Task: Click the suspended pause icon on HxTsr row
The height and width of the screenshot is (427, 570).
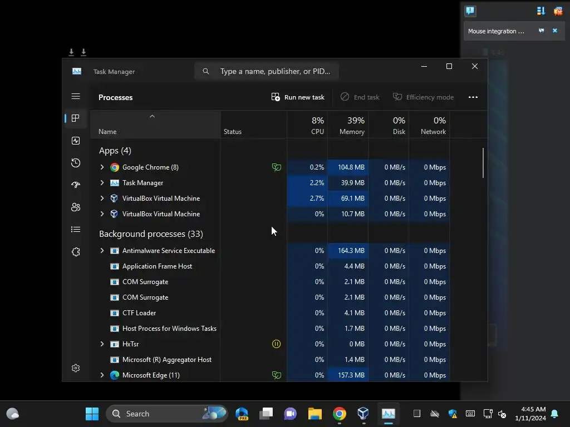Action: click(x=276, y=344)
